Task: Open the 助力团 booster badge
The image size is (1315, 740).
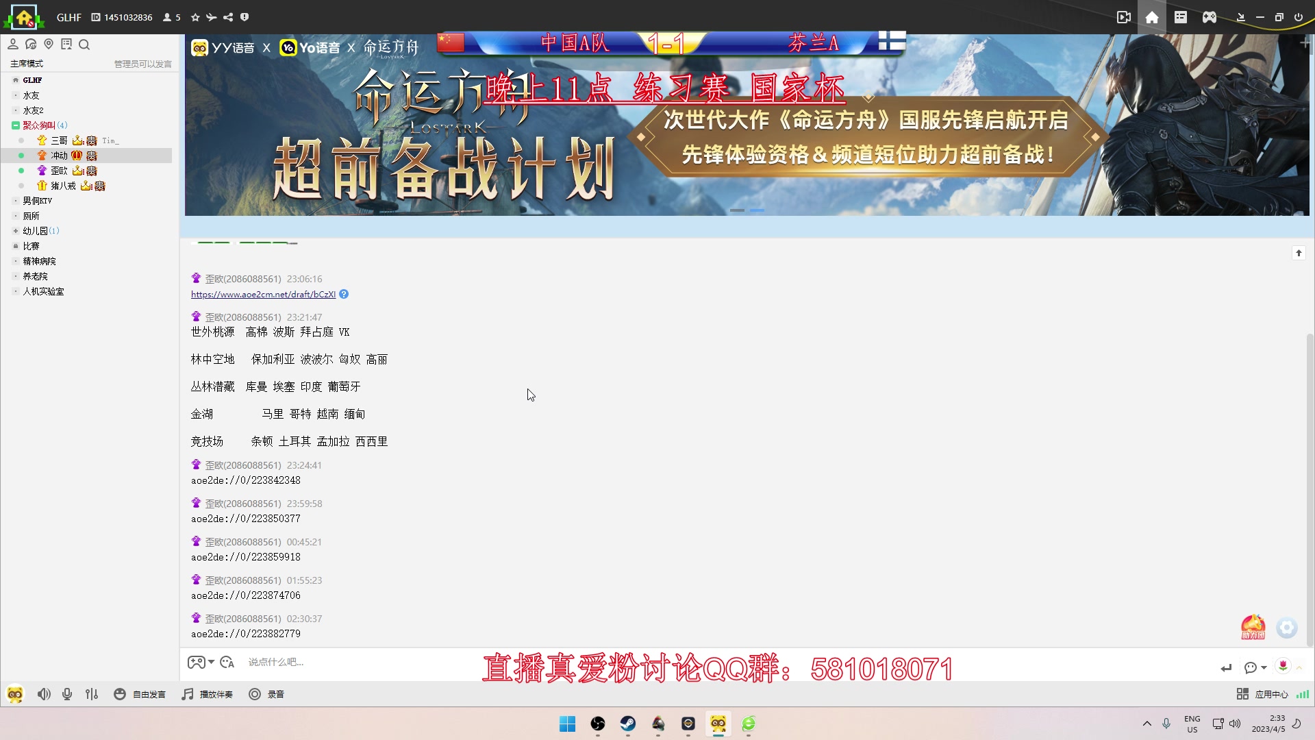Action: [1253, 627]
